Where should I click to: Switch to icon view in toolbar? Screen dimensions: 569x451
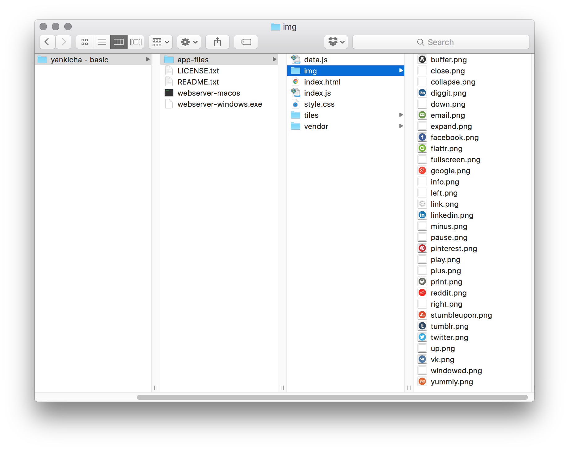[x=85, y=42]
